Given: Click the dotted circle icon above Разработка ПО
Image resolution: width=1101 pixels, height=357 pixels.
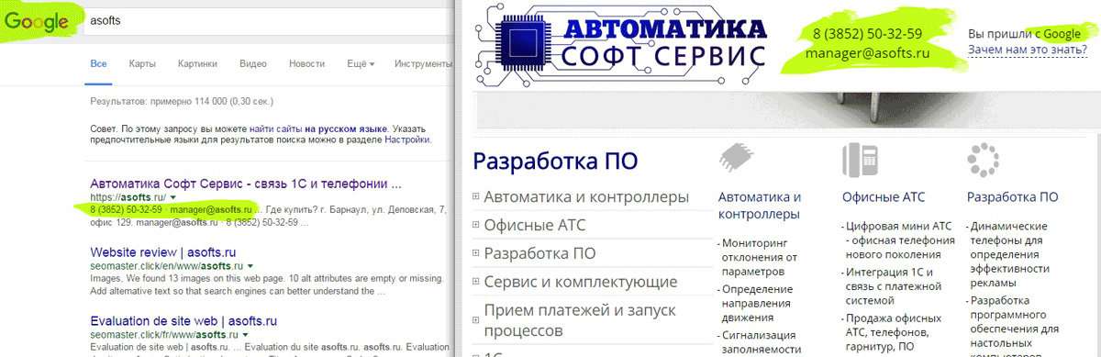Looking at the screenshot, I should point(983,160).
